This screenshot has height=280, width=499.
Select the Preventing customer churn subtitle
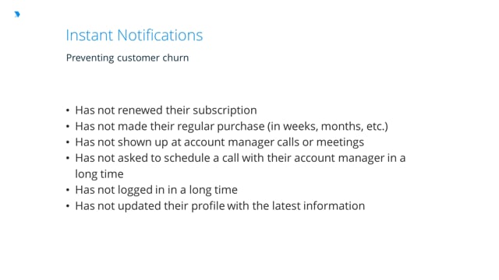(127, 58)
